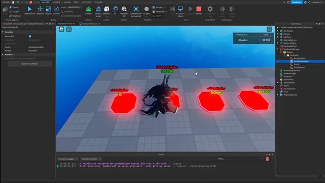This screenshot has width=325, height=183.
Task: Open the UI insert tool
Action: 115,10
